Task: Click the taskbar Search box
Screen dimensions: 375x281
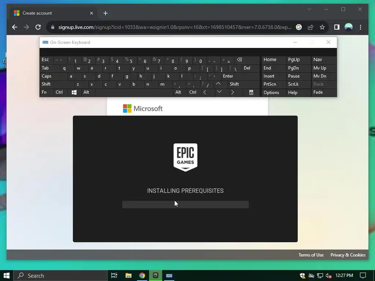Action: pyautogui.click(x=60, y=276)
